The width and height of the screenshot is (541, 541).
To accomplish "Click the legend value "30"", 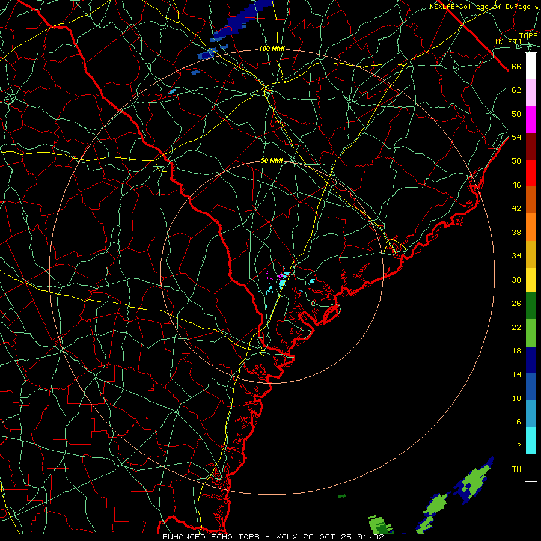I will (516, 280).
